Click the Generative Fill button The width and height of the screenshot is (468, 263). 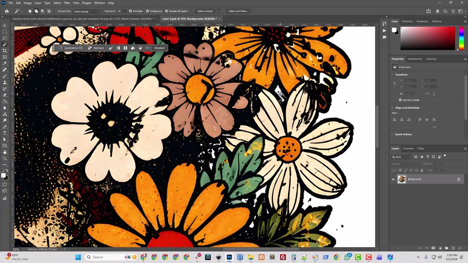click(70, 48)
